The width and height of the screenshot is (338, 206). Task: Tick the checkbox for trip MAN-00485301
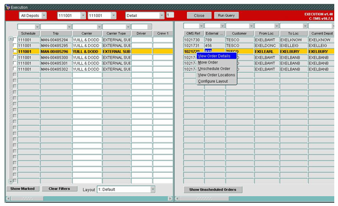15,63
